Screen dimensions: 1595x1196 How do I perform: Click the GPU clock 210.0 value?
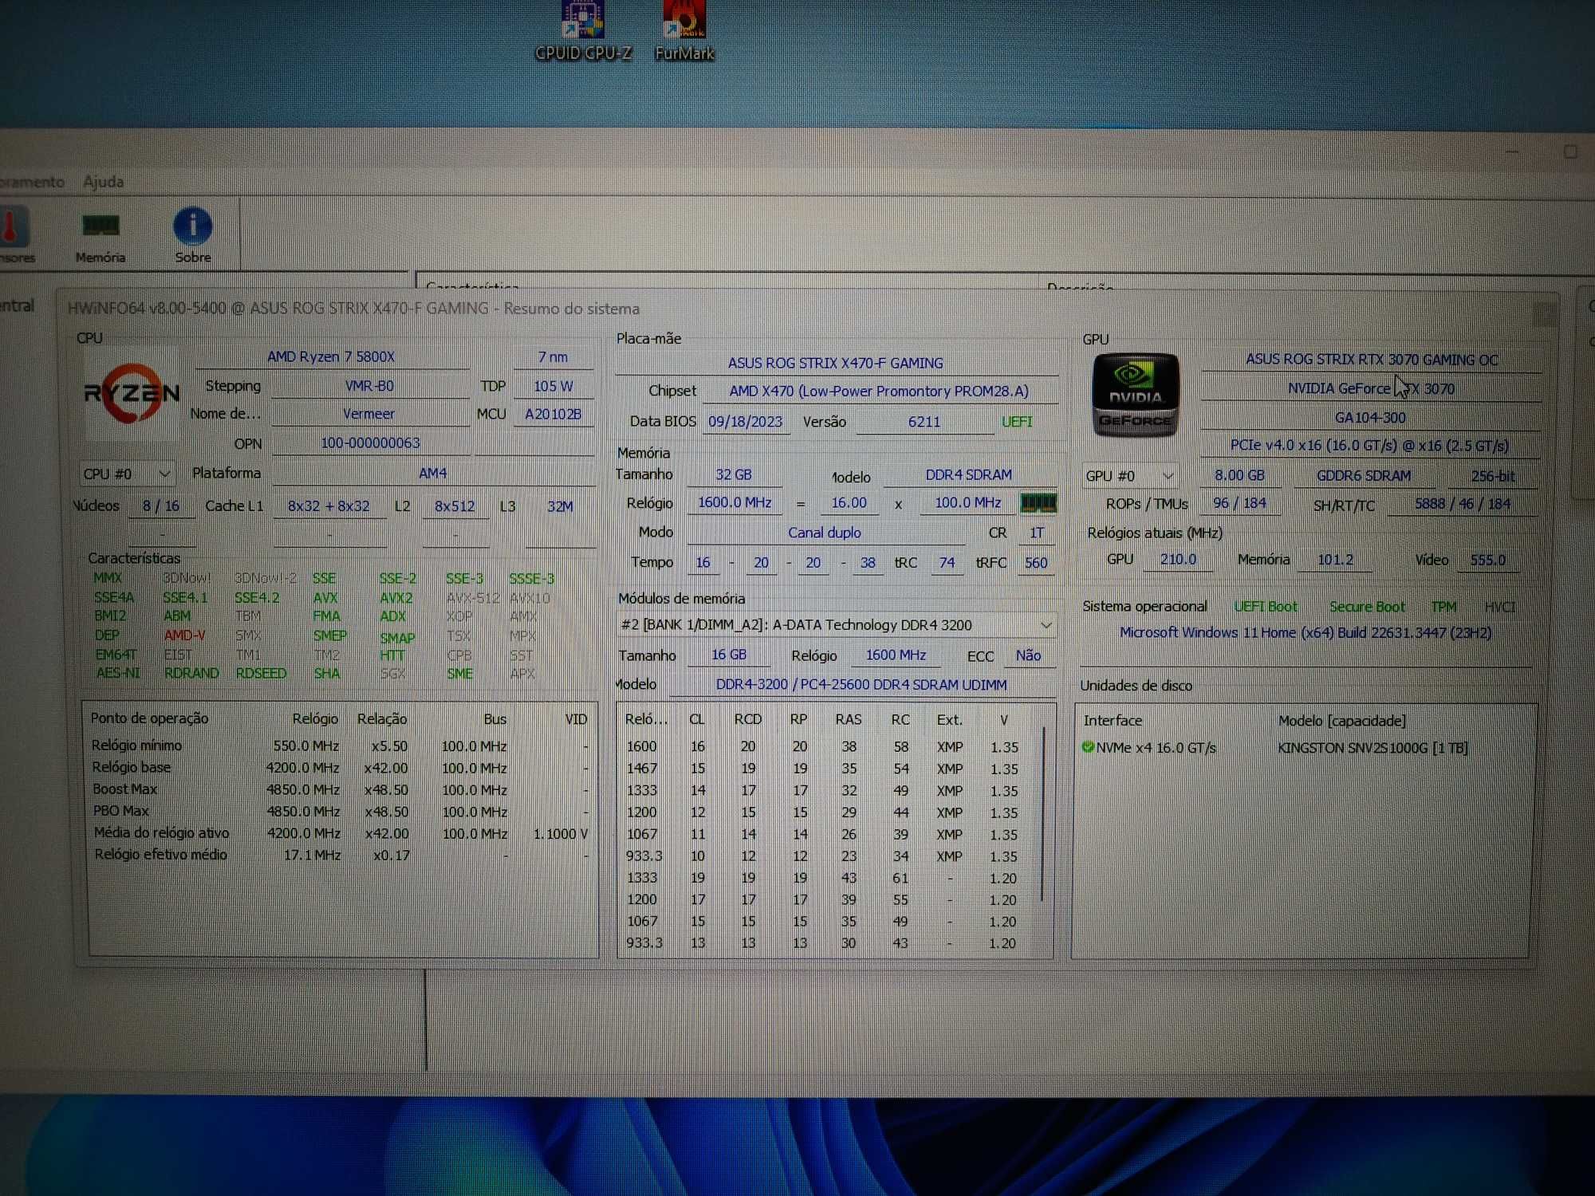(1178, 560)
